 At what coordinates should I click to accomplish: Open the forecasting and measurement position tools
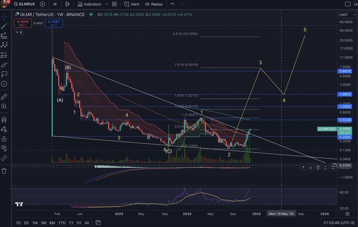pyautogui.click(x=4, y=55)
